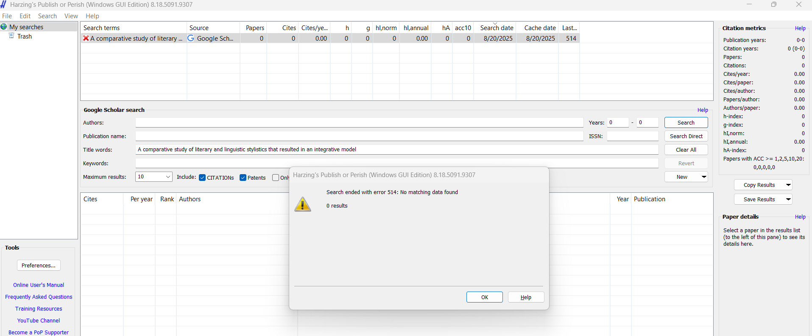Click the acc10 column header

pos(463,28)
